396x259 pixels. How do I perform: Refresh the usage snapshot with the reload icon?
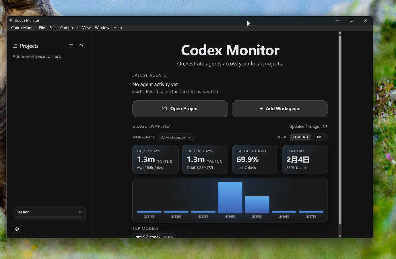325,126
